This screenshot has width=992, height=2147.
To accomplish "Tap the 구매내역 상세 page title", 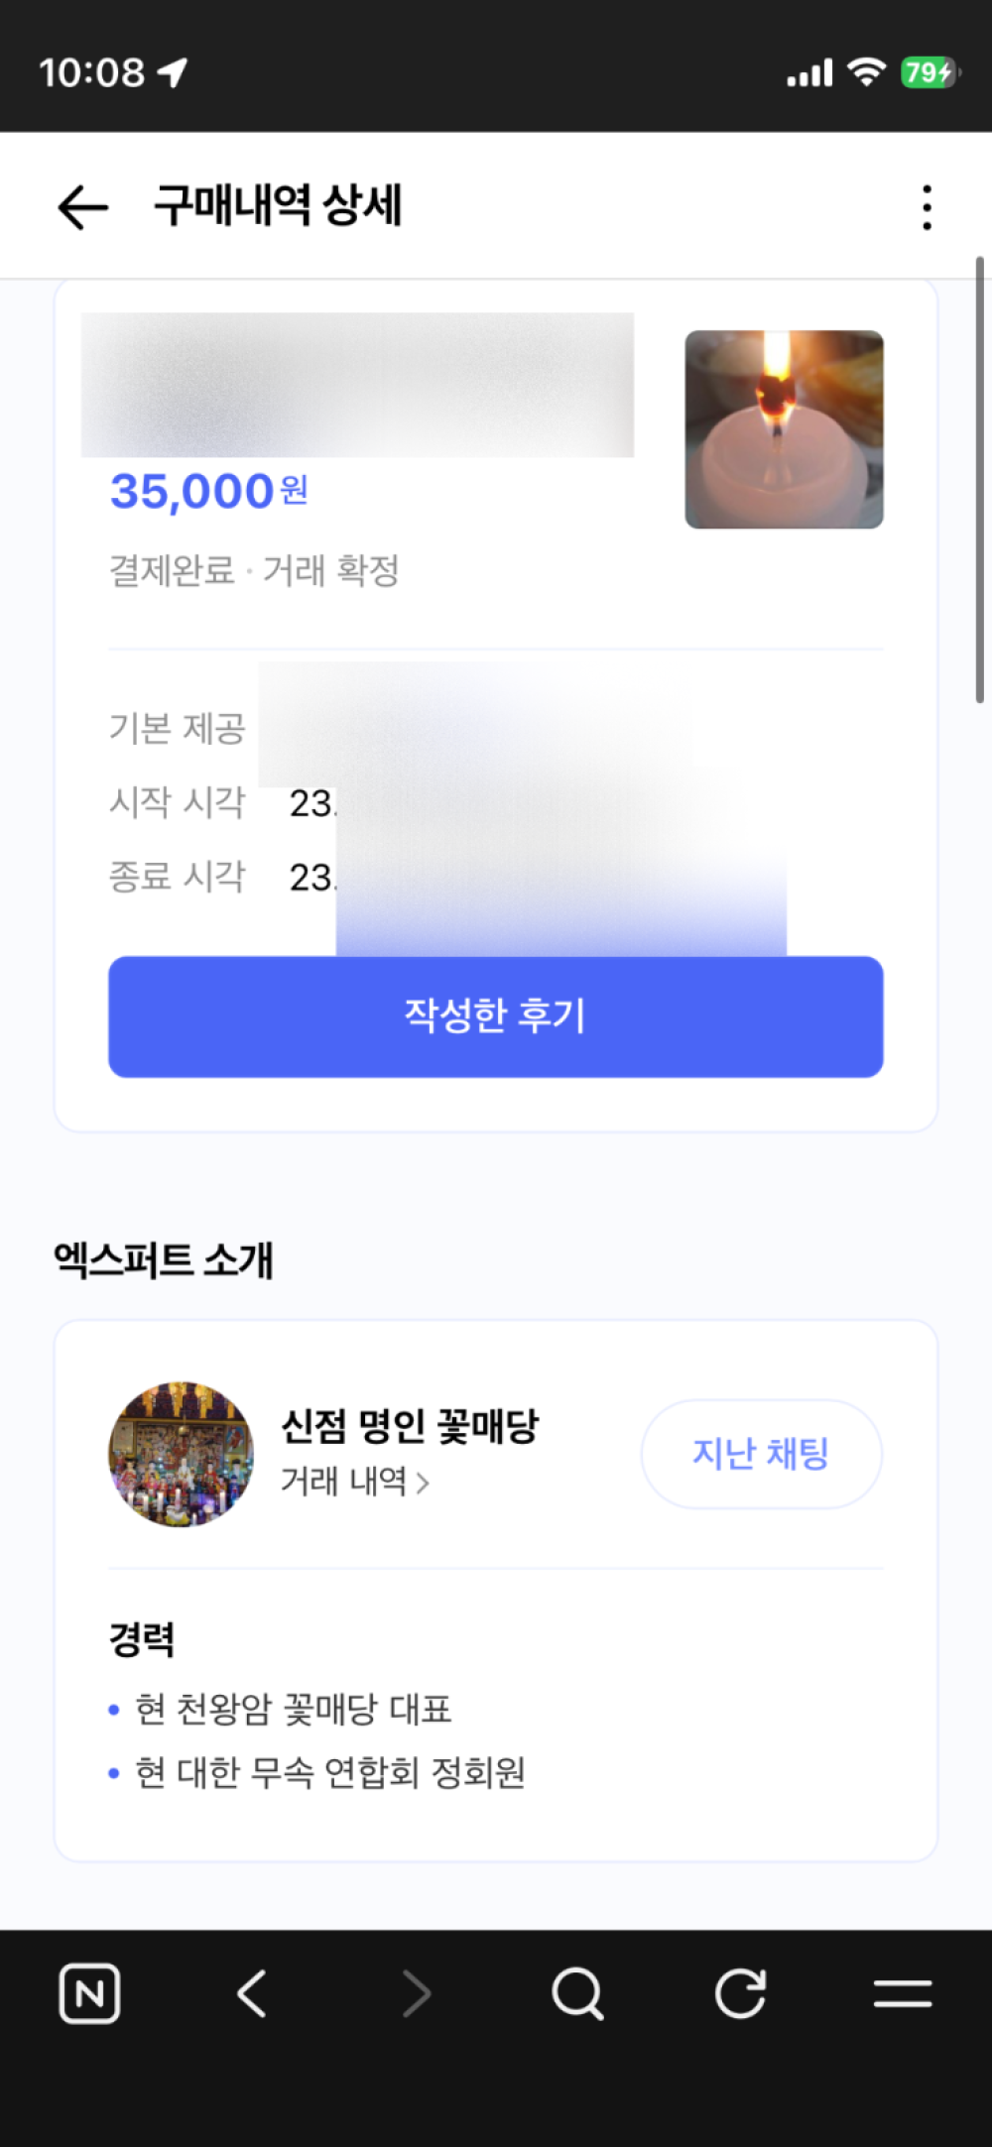I will [278, 206].
